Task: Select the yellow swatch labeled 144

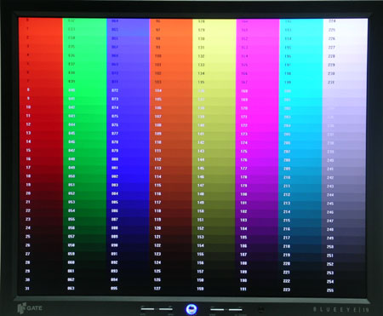Action: 214,160
